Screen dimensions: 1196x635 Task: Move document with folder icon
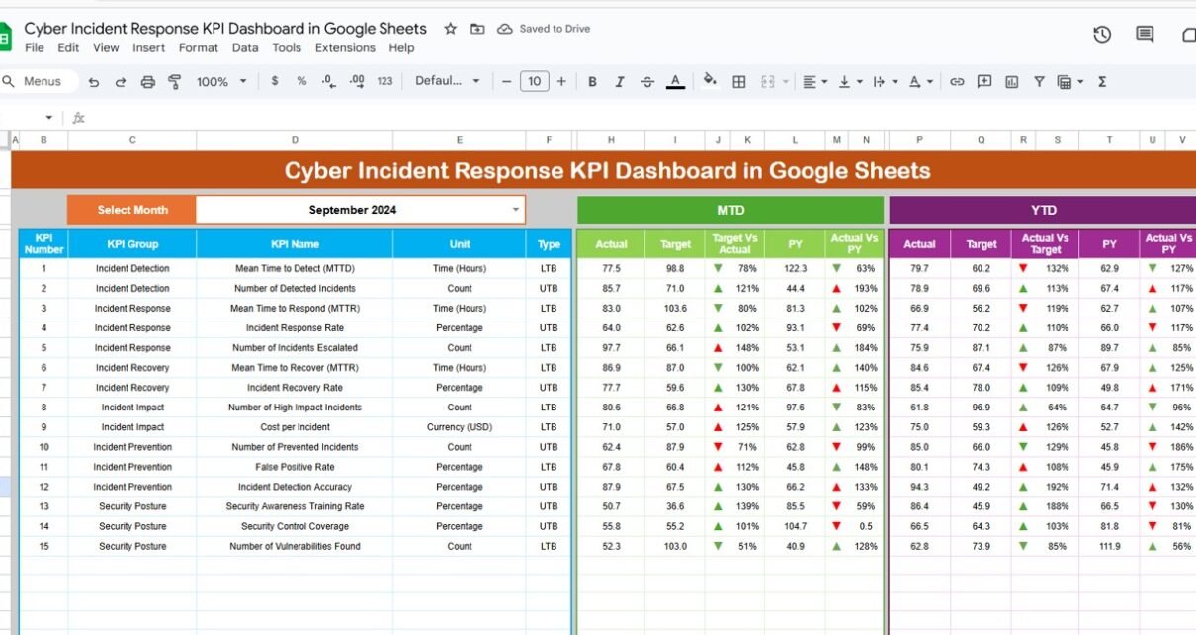coord(477,29)
